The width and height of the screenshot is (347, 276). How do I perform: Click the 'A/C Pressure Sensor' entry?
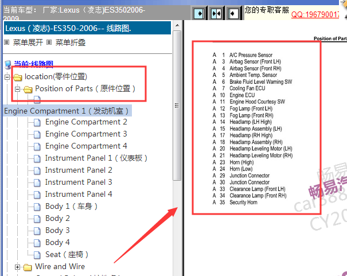point(251,55)
